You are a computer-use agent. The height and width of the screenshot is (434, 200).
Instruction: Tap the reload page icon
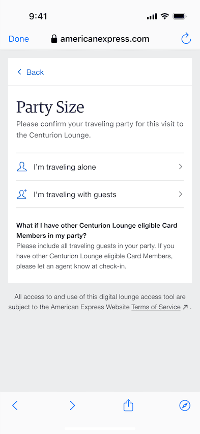(186, 39)
